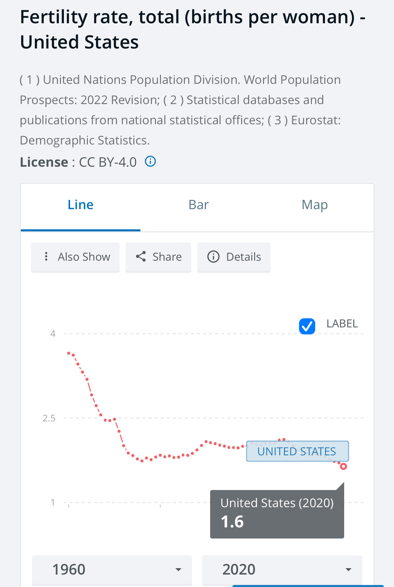394x587 pixels.
Task: Click the UNITED STATES series label
Action: [297, 451]
